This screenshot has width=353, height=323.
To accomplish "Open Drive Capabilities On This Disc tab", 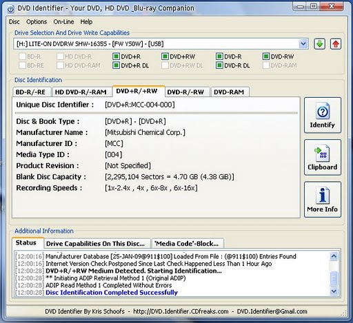I will pyautogui.click(x=97, y=243).
